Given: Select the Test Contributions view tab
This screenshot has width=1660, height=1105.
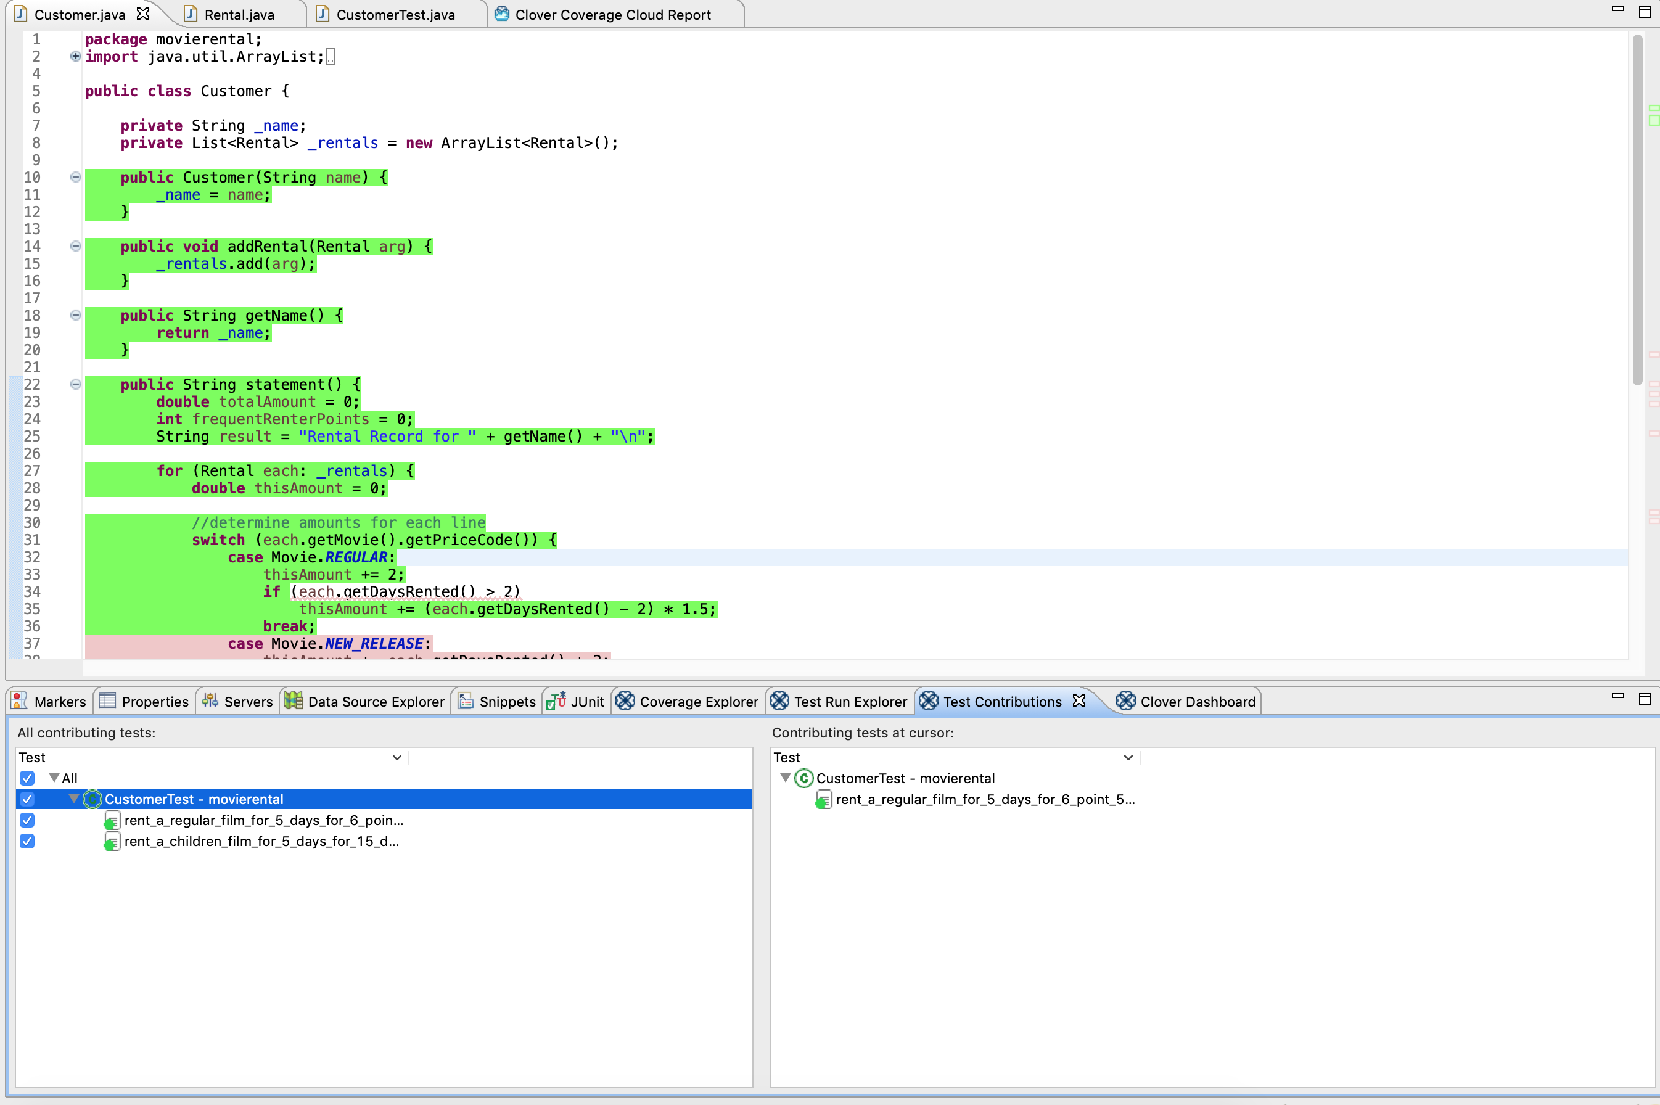Looking at the screenshot, I should (x=1002, y=701).
